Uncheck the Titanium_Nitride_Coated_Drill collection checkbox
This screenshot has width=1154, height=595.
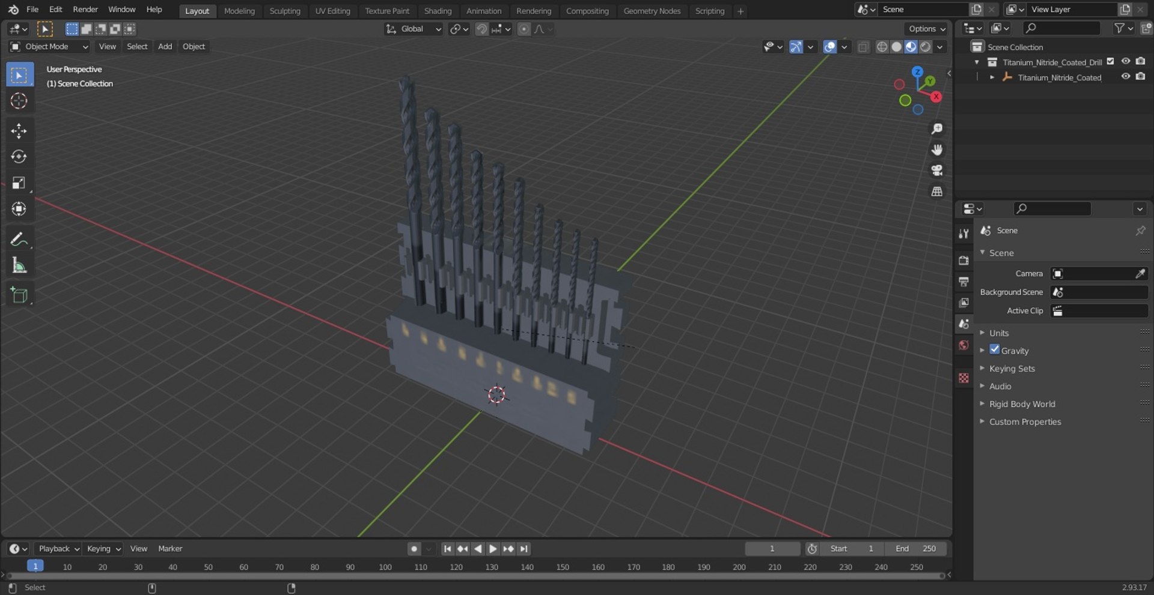tap(1111, 61)
